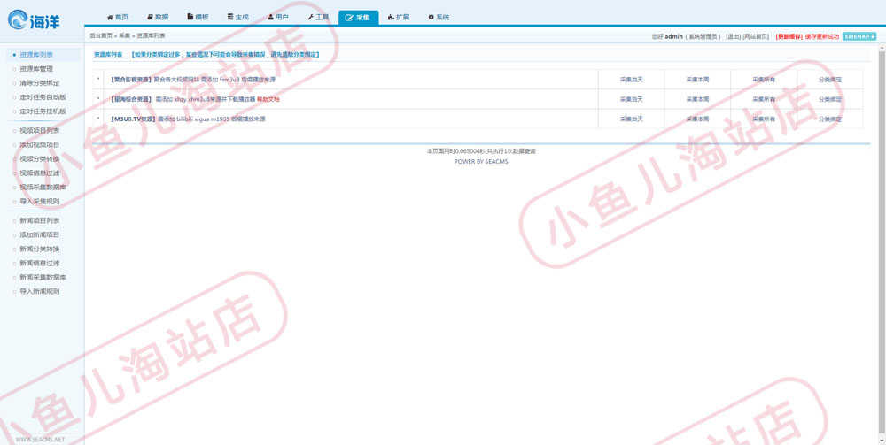The height and width of the screenshot is (445, 886).
Task: Click 采集当天 in the 帮助文档 row
Action: coord(631,99)
